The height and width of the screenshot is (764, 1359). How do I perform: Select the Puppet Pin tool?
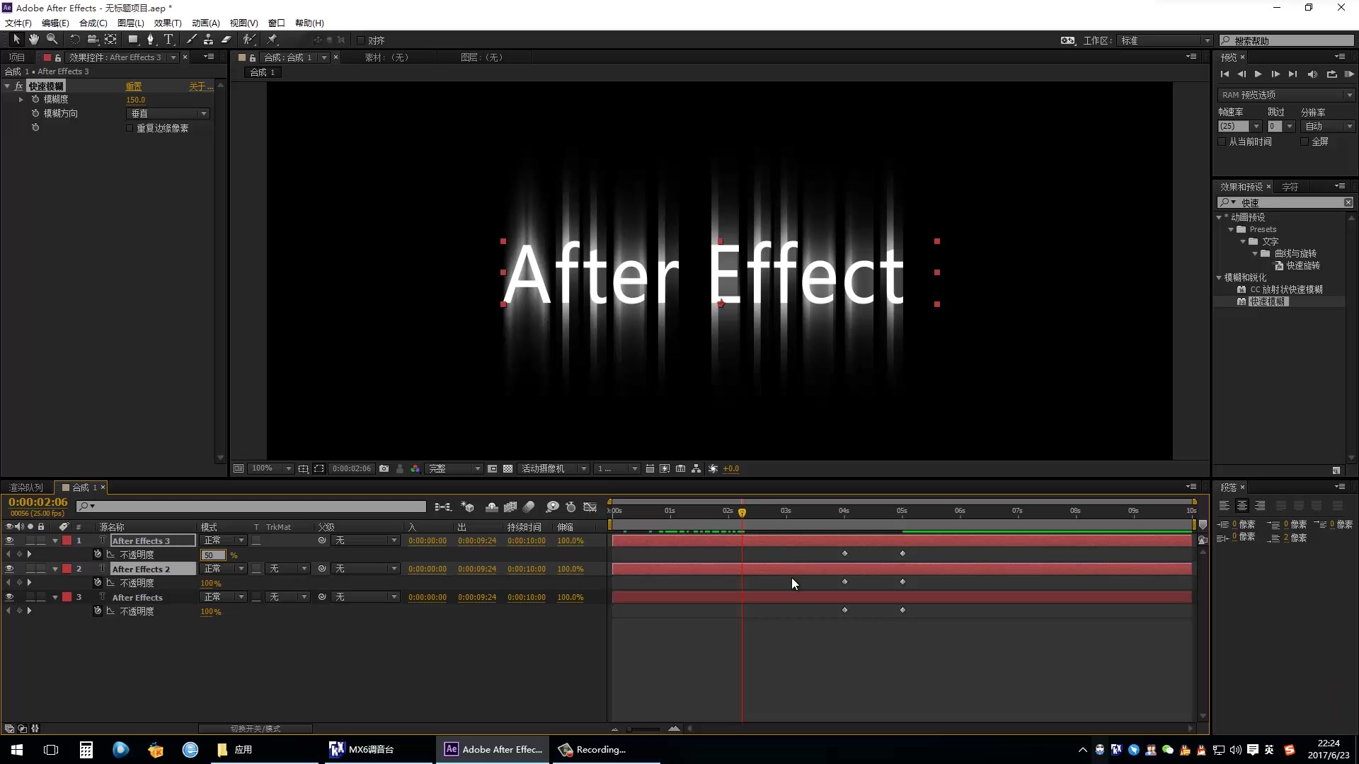coord(273,40)
